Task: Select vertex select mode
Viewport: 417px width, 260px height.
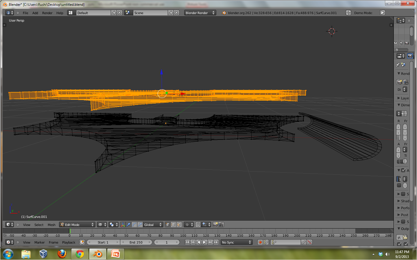Action: [x=168, y=225]
